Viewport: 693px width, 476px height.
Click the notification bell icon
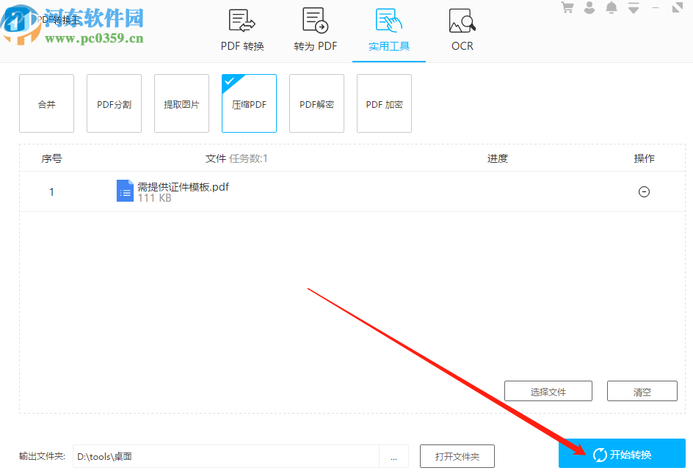[x=612, y=7]
